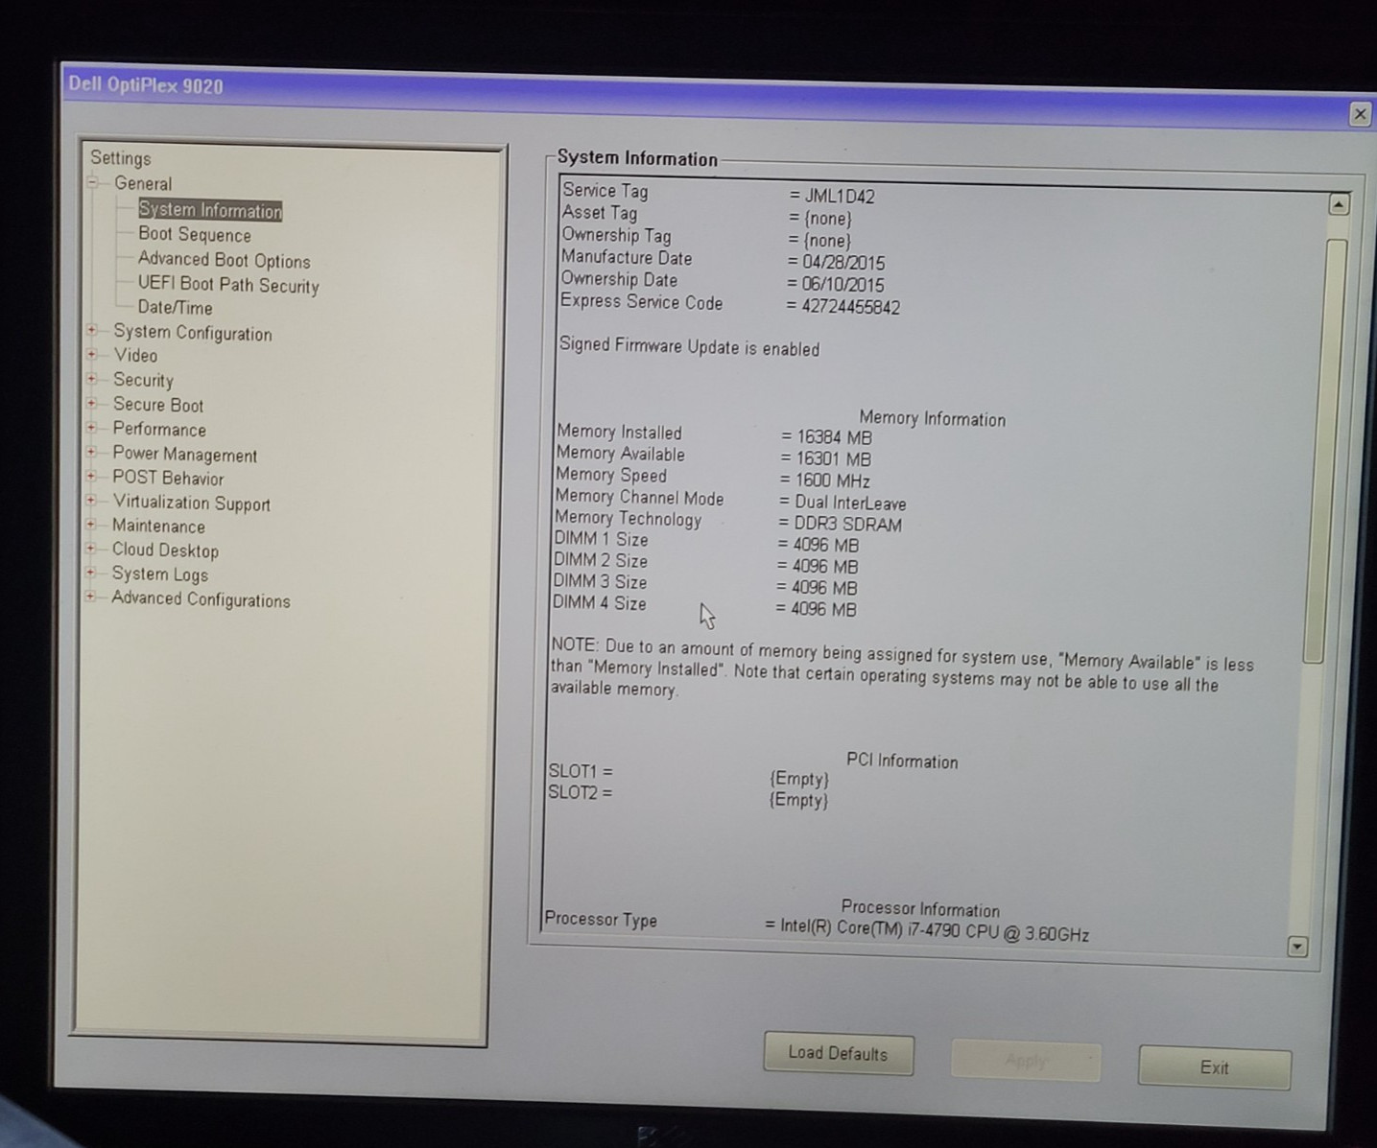
Task: Click the Memory Installed value 16384 MB
Action: (834, 437)
